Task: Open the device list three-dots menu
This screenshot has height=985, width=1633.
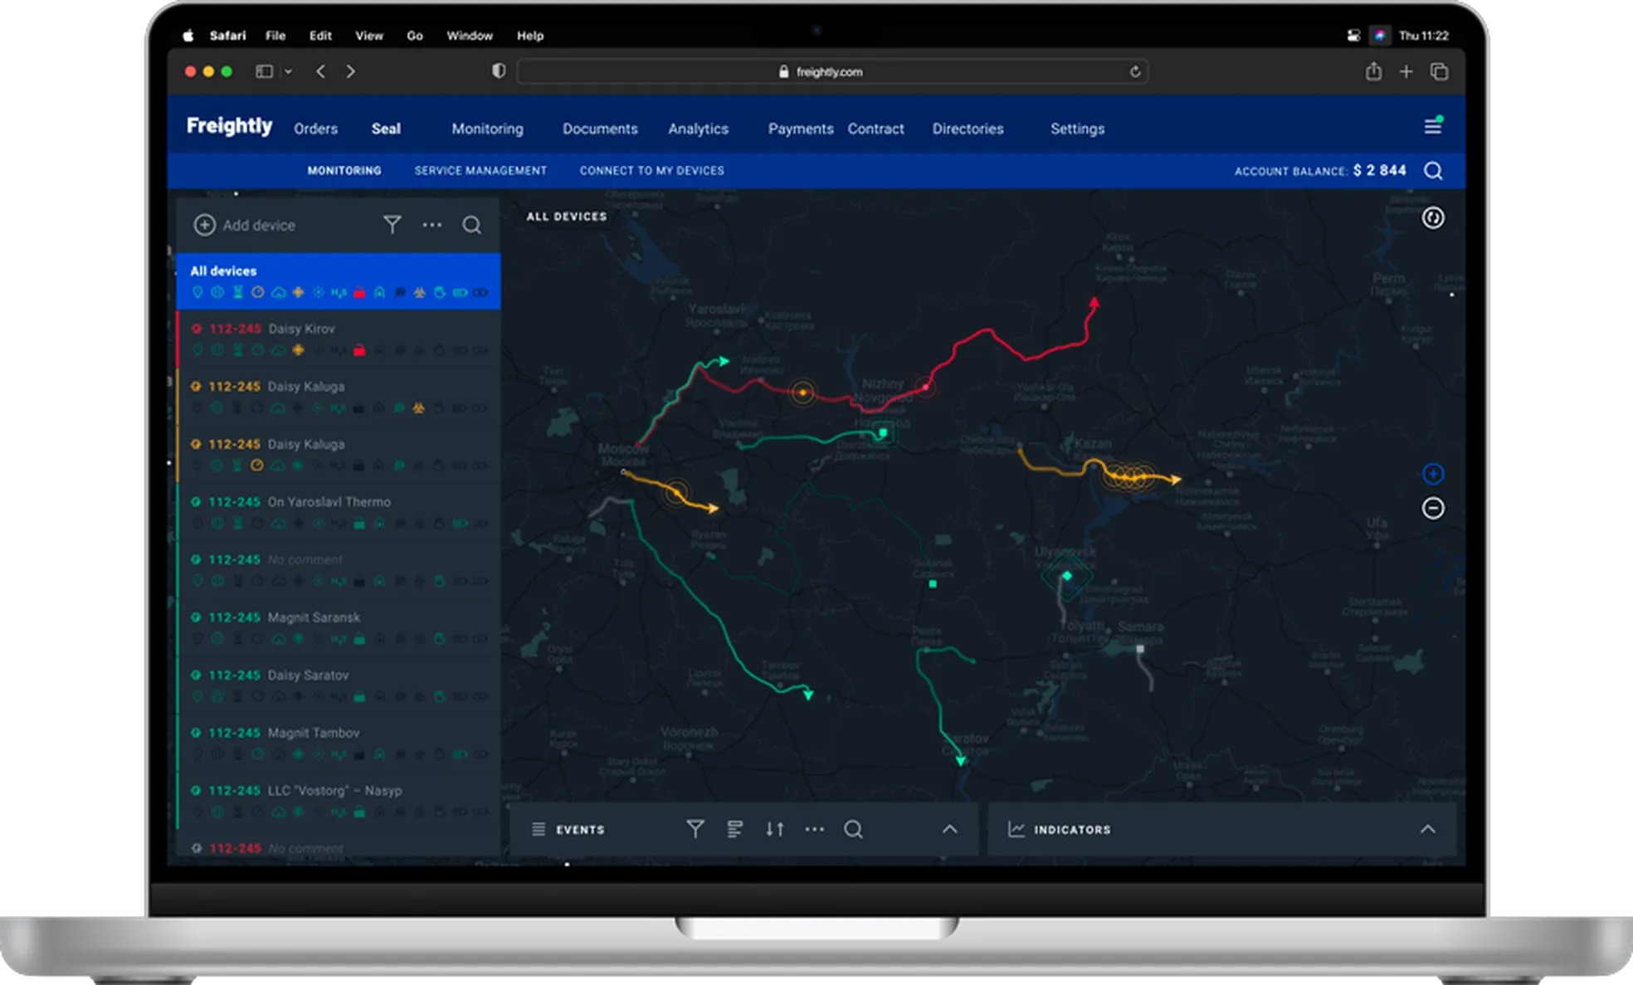Action: tap(431, 225)
